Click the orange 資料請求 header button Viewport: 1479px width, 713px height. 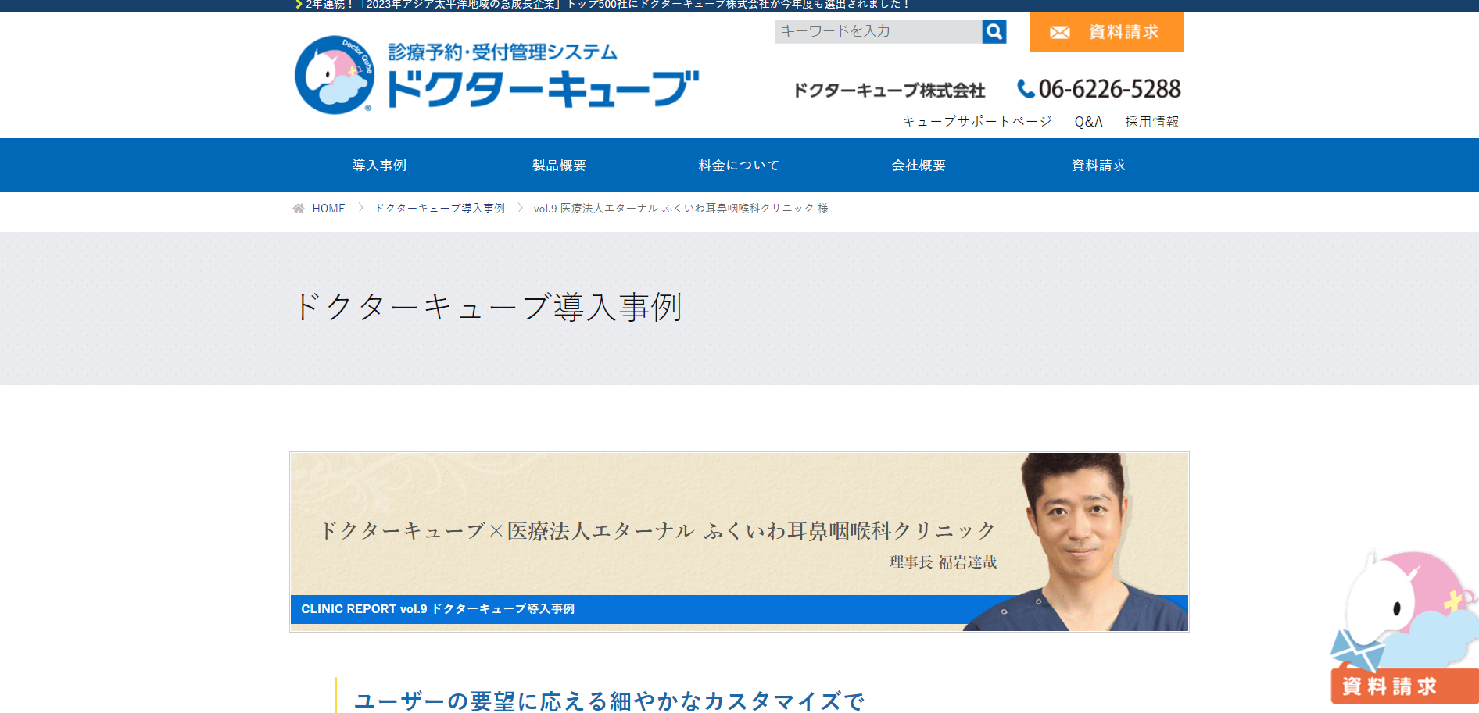coord(1107,33)
